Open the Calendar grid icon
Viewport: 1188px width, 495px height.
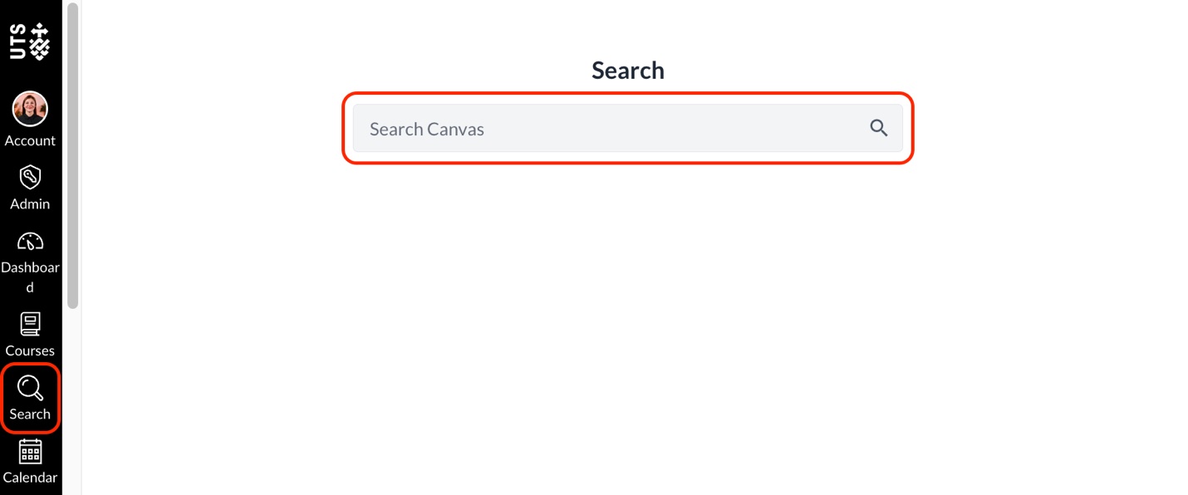pyautogui.click(x=30, y=452)
